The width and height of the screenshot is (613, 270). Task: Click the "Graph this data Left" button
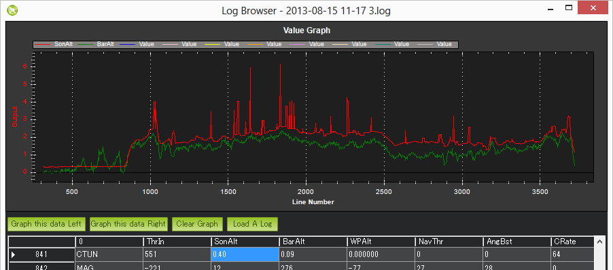(46, 224)
